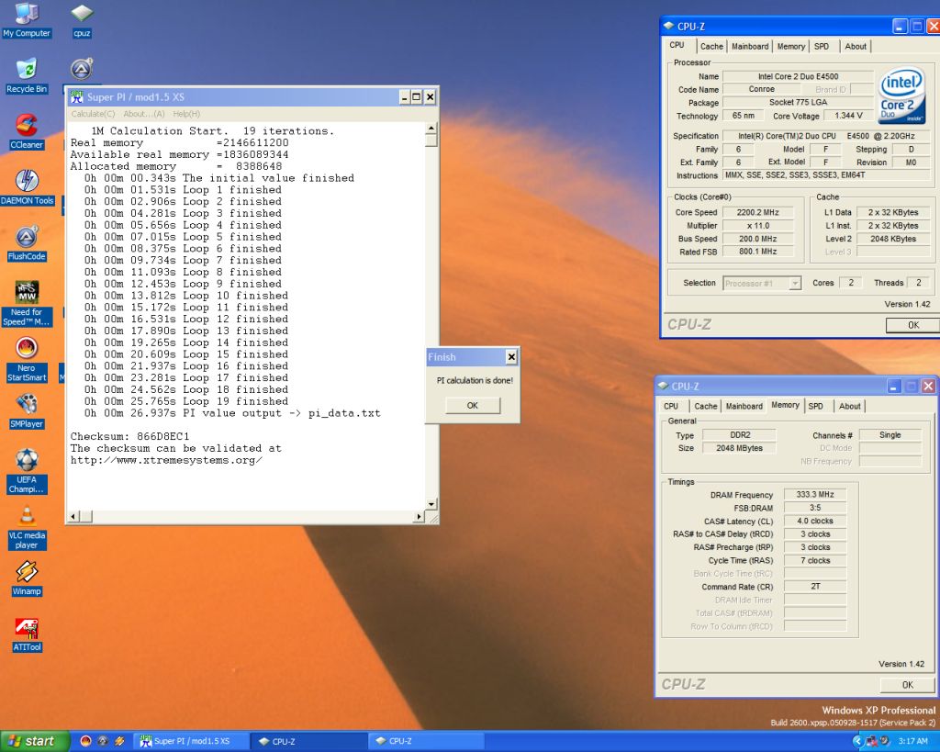Click Super PI vertical scrollbar down arrow
The image size is (940, 752).
[x=431, y=504]
